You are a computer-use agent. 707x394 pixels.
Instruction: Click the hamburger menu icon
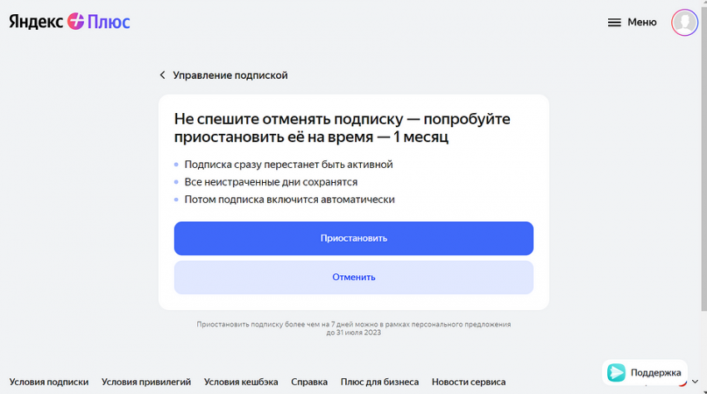pos(615,22)
